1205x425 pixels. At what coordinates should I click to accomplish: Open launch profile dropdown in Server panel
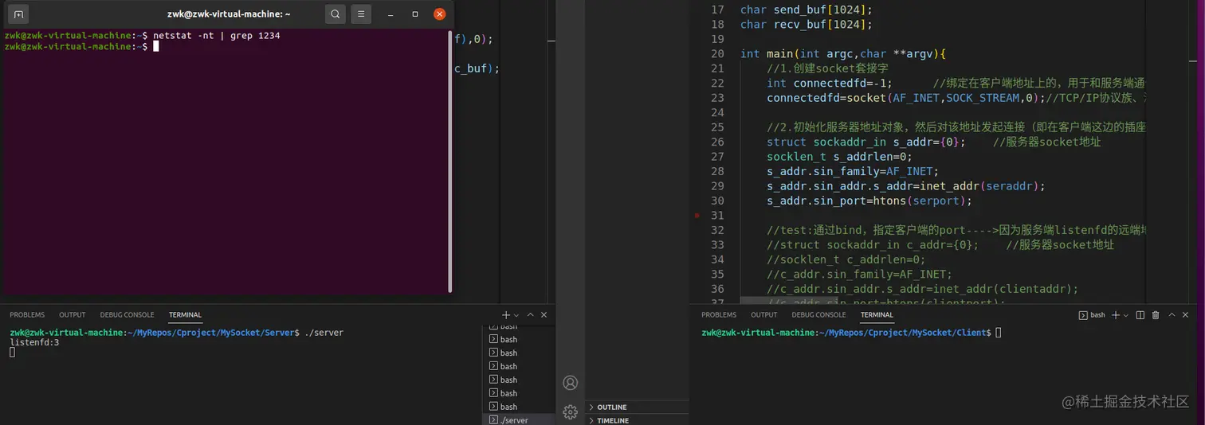(x=516, y=315)
